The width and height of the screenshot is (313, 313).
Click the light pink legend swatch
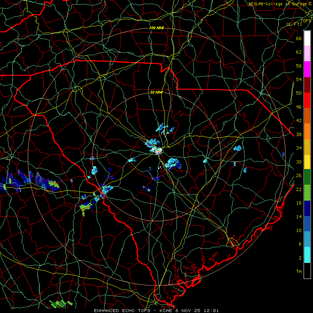[307, 54]
